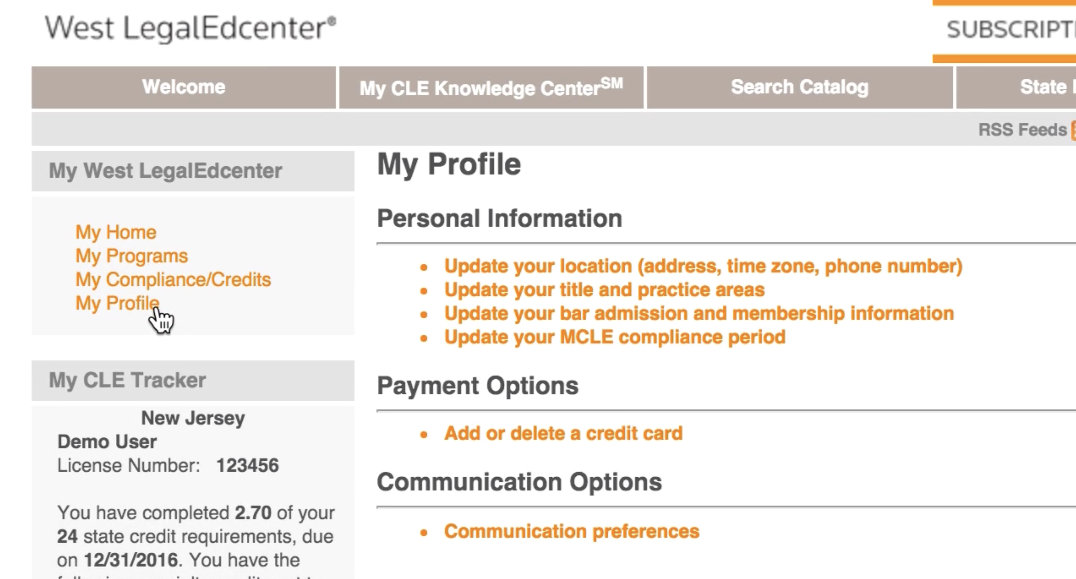Screen dimensions: 1076x579
Task: Open the RSS Feeds link
Action: (x=1023, y=130)
